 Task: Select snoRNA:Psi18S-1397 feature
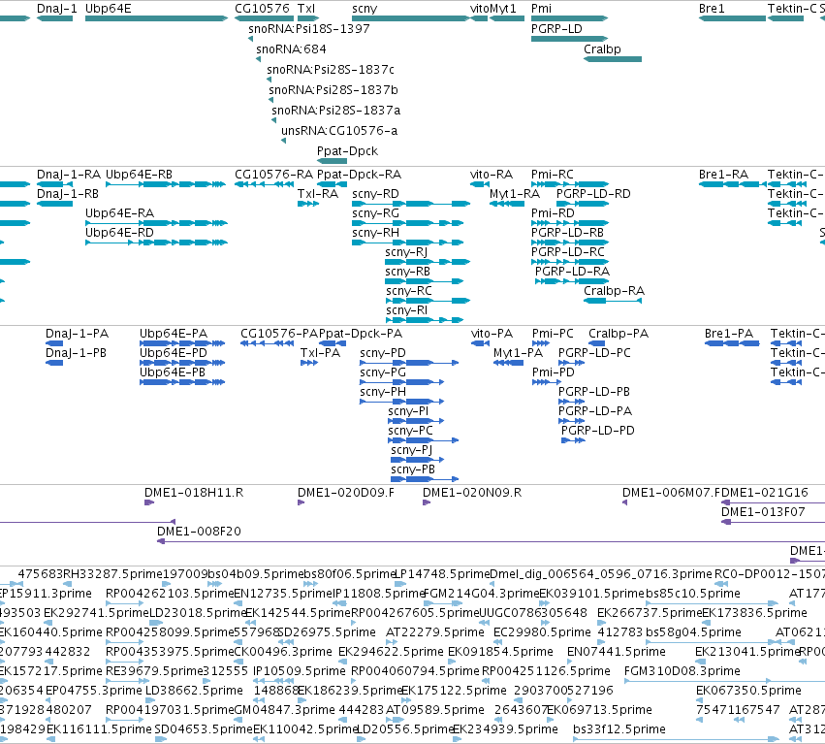[x=250, y=39]
